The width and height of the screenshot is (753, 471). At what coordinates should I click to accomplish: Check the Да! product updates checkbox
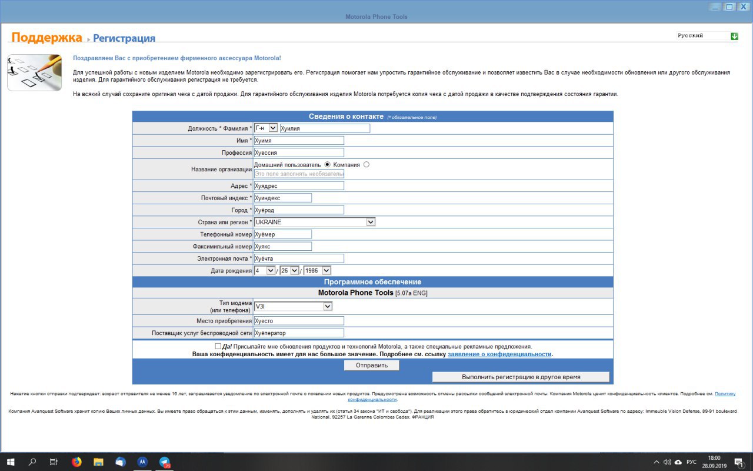point(218,346)
